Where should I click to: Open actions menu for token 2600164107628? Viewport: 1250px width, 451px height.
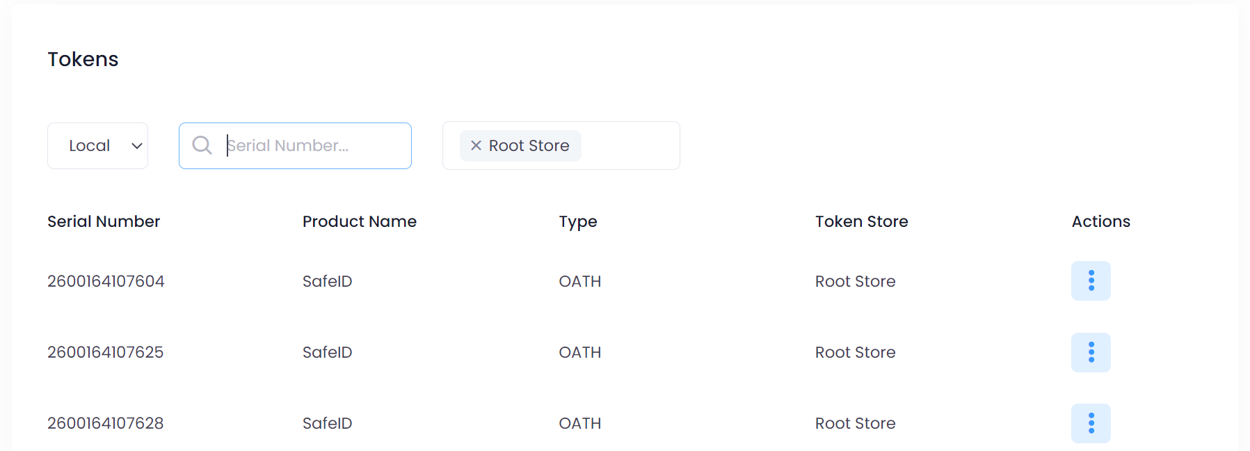(x=1090, y=423)
